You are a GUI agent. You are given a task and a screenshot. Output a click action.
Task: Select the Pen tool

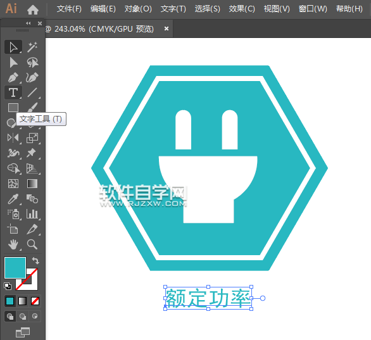(13, 77)
